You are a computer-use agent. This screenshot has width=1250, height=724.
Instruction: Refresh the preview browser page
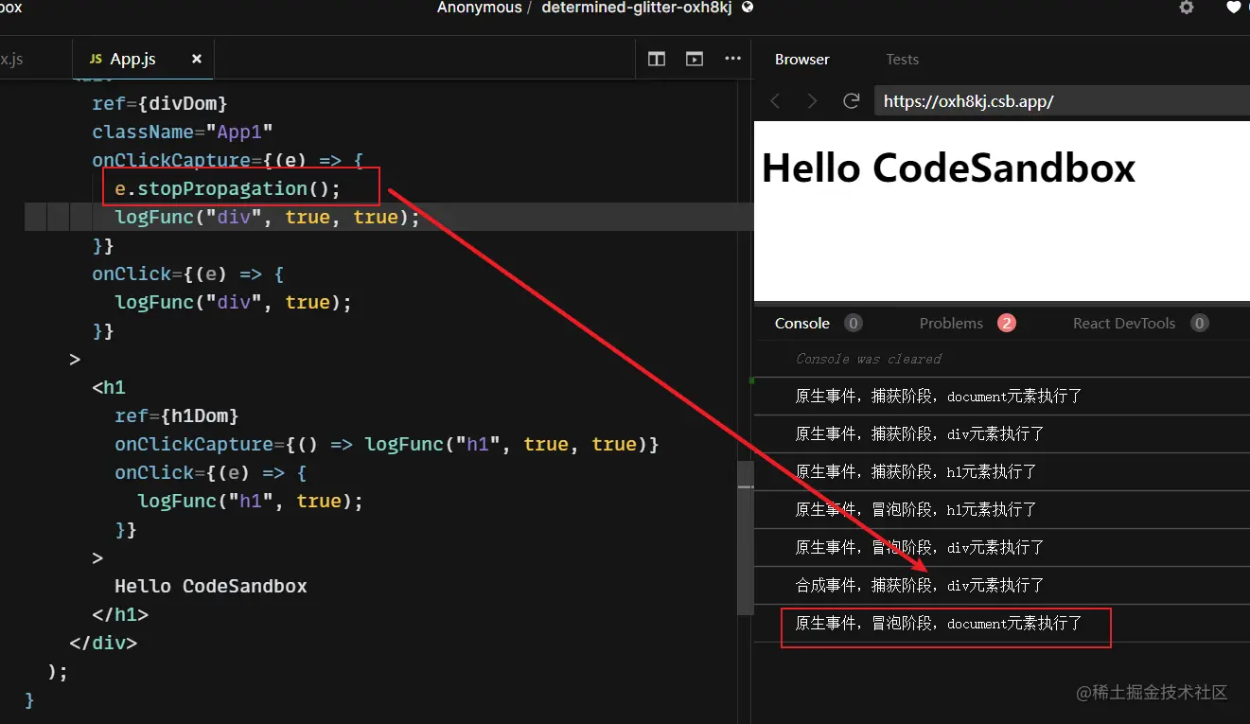pos(851,101)
